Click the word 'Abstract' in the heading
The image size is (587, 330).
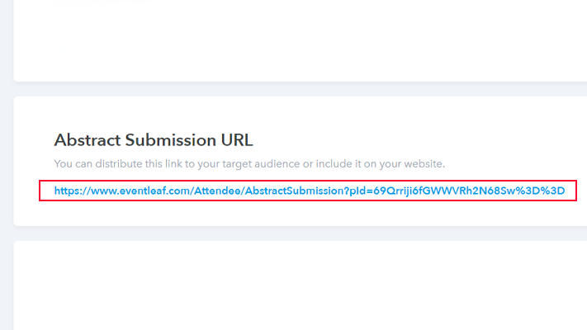[89, 139]
